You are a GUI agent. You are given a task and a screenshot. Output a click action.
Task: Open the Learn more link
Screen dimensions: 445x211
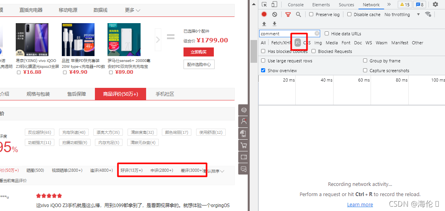[x=360, y=204]
